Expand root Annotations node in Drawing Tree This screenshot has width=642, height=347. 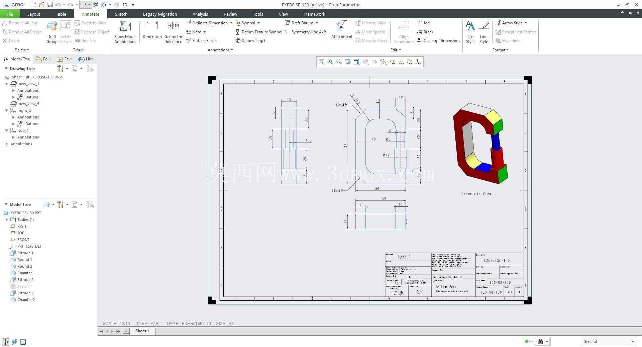coord(7,144)
